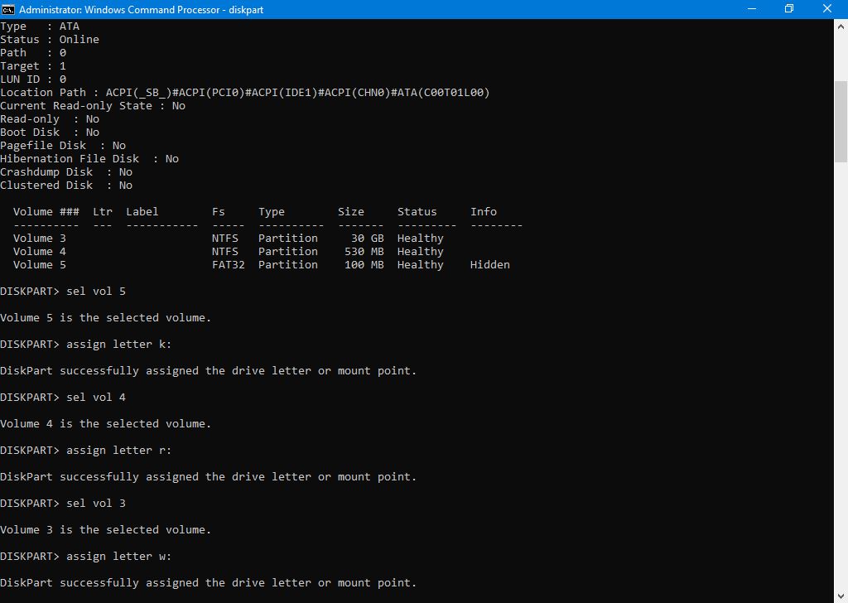
Task: Click the empty scrollbar track below the thumb
Action: click(841, 373)
